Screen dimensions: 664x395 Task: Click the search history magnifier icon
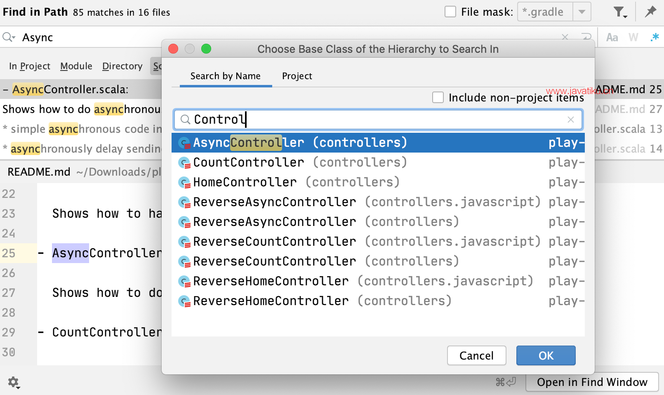tap(9, 38)
